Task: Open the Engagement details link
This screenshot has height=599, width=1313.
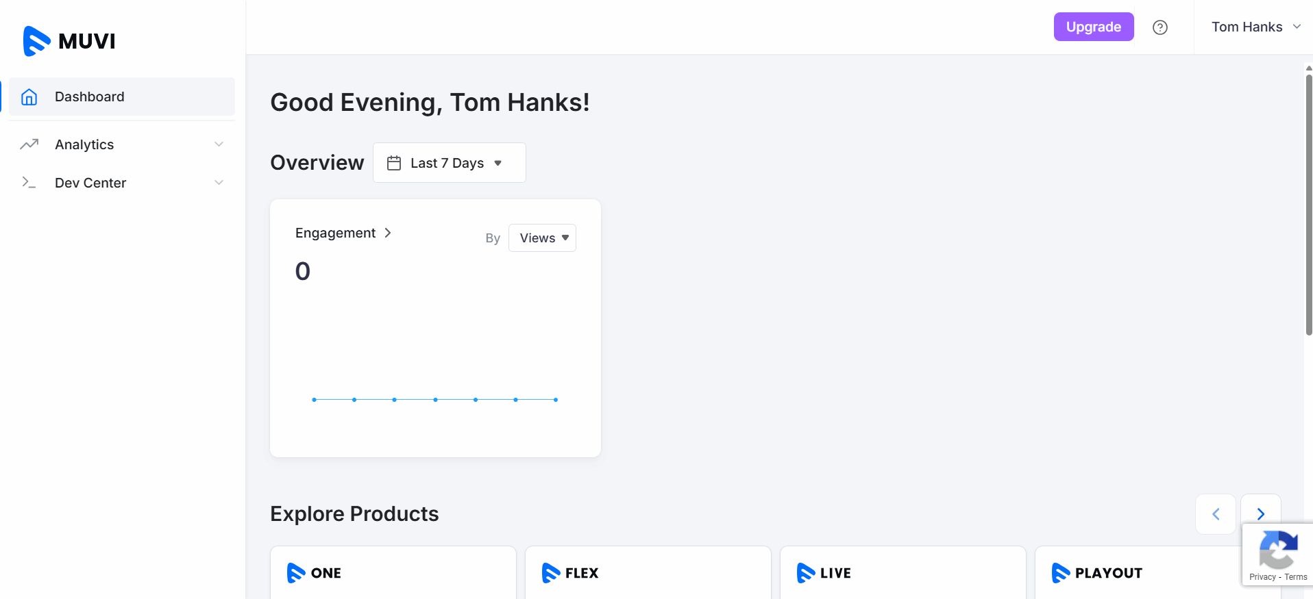Action: [343, 233]
